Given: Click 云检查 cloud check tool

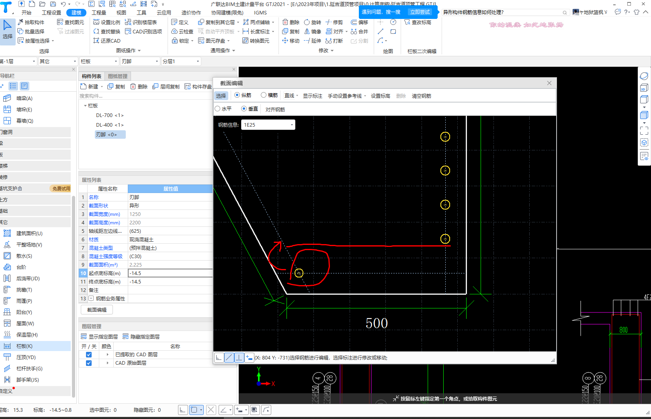Looking at the screenshot, I should click(x=182, y=31).
